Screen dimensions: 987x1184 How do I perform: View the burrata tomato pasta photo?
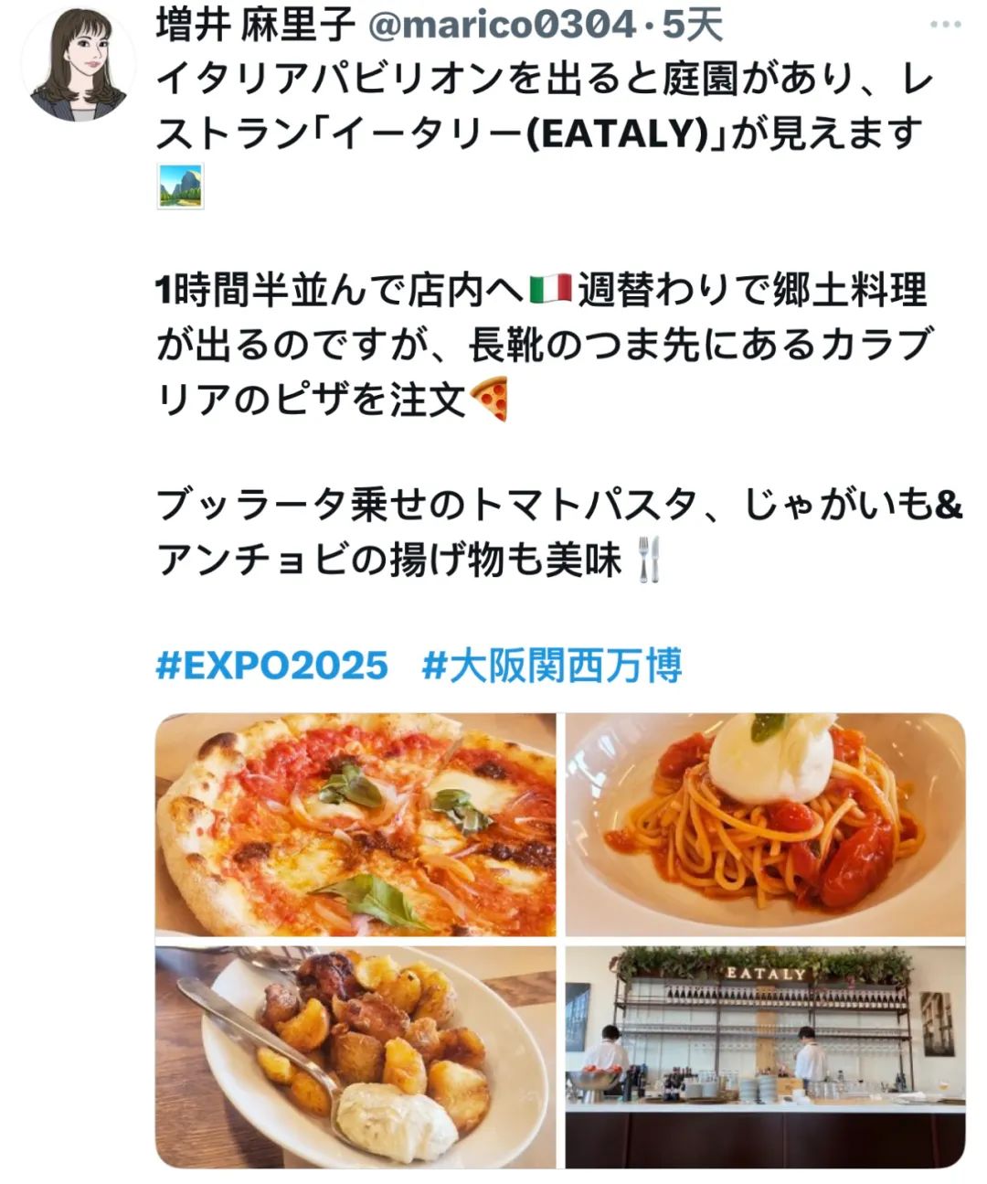[765, 825]
